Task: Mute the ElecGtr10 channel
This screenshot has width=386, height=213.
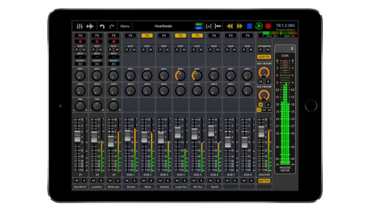Action: point(77,180)
